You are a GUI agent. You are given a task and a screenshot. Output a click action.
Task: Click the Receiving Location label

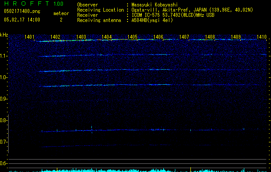coord(100,10)
